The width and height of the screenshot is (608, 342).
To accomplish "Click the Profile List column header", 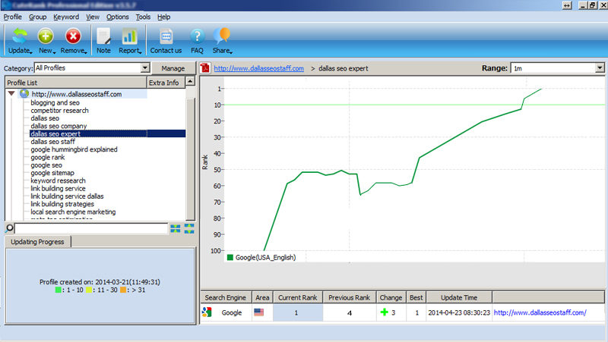I will [75, 83].
